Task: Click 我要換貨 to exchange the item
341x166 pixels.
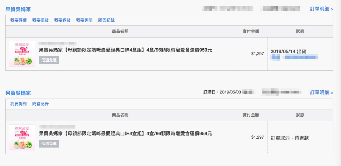Action: (x=40, y=20)
